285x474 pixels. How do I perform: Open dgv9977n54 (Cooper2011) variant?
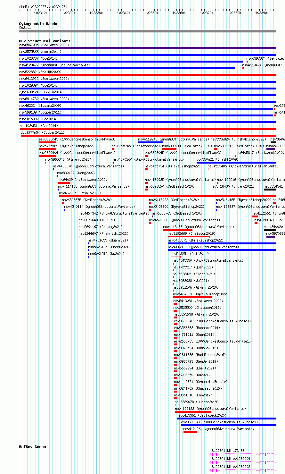(x=43, y=132)
